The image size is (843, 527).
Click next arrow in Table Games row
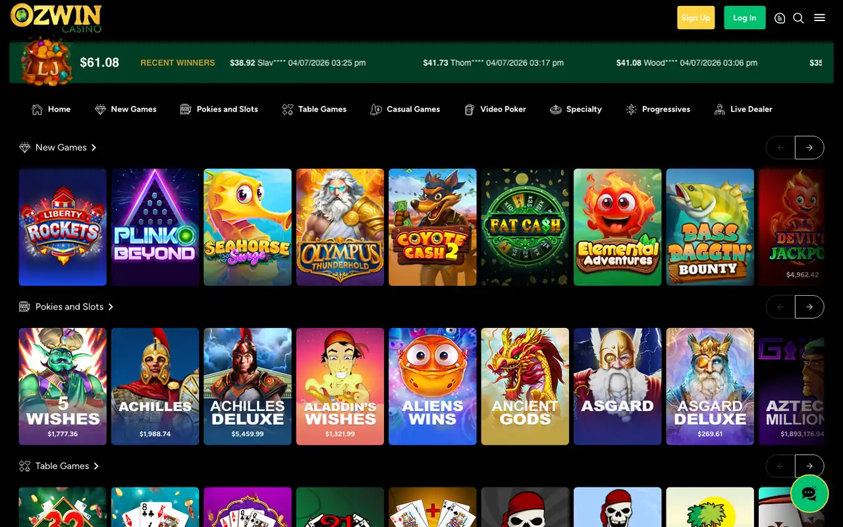click(x=809, y=466)
